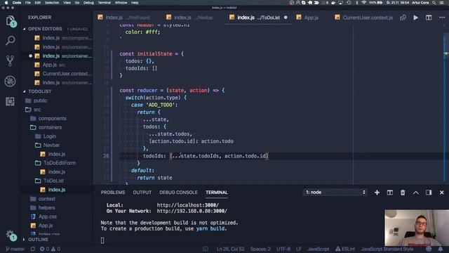
Task: Open the Explorer view in activity bar
Action: click(x=11, y=21)
